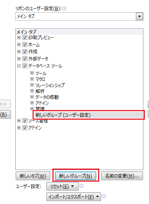Click the 名前の変更(M)... button
This screenshot has height=204, width=149.
click(122, 176)
